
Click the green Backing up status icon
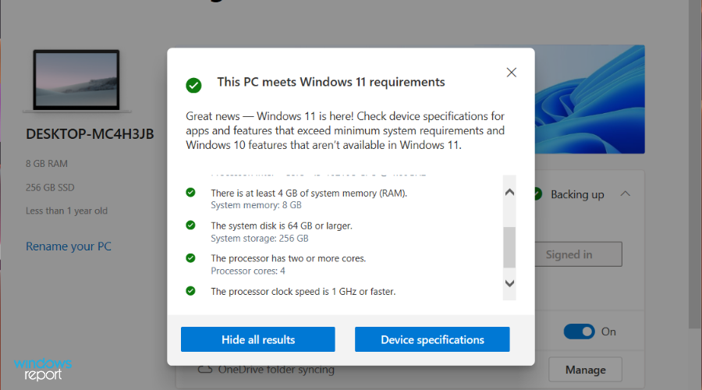tap(537, 193)
